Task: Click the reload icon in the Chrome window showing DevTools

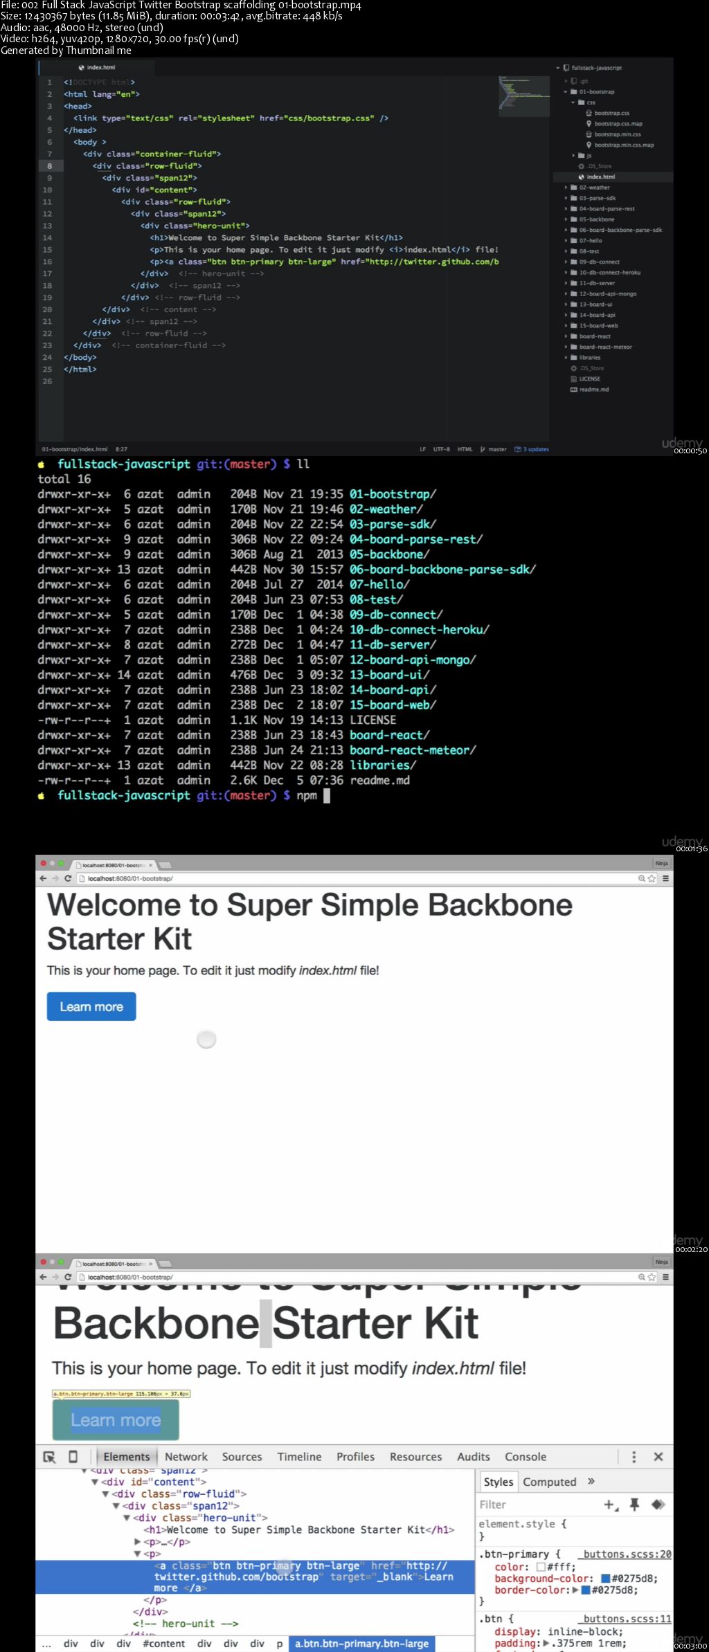Action: (x=68, y=1277)
